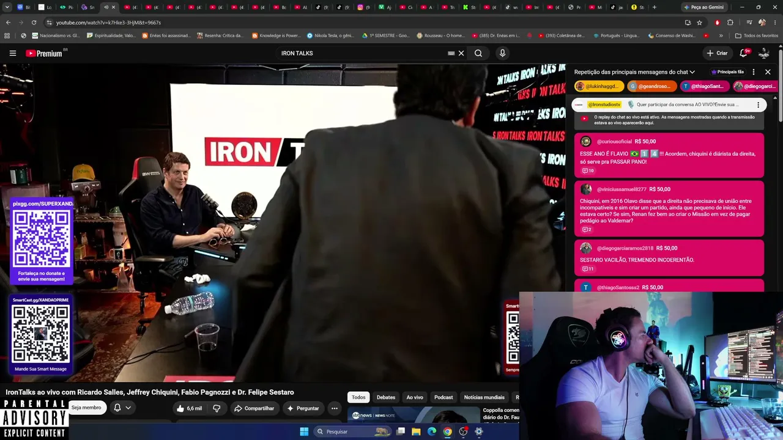Select the Podcast filter chip
The image size is (783, 440).
click(443, 397)
